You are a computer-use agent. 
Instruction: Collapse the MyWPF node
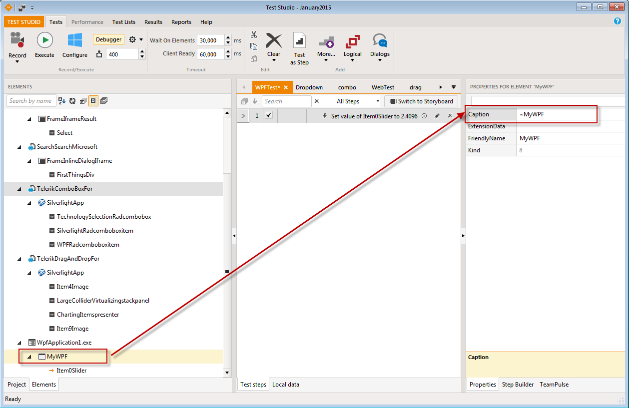click(x=29, y=357)
